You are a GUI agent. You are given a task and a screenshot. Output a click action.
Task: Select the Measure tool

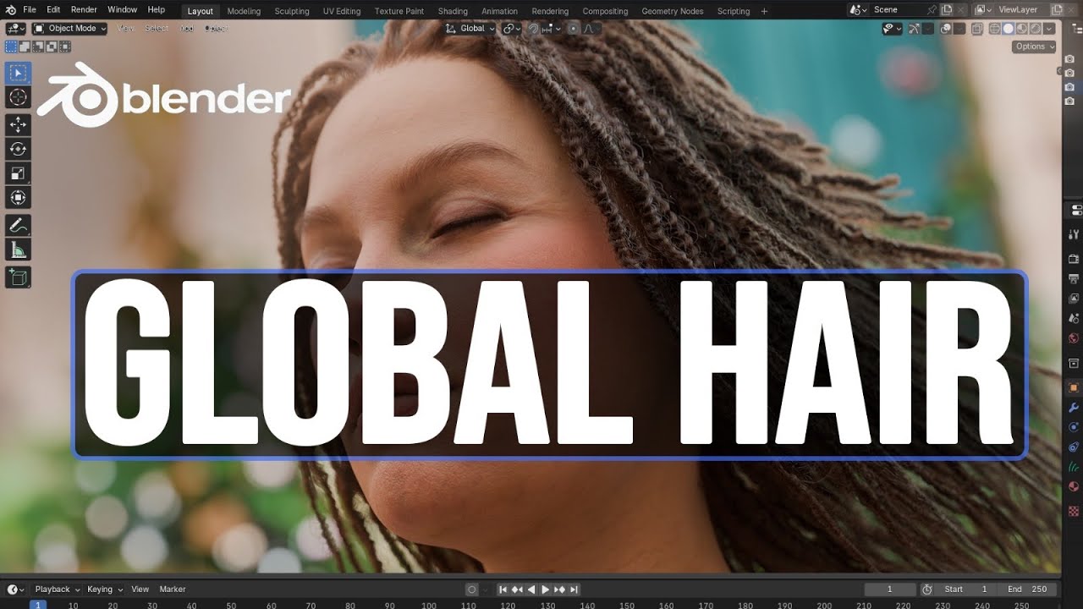18,250
